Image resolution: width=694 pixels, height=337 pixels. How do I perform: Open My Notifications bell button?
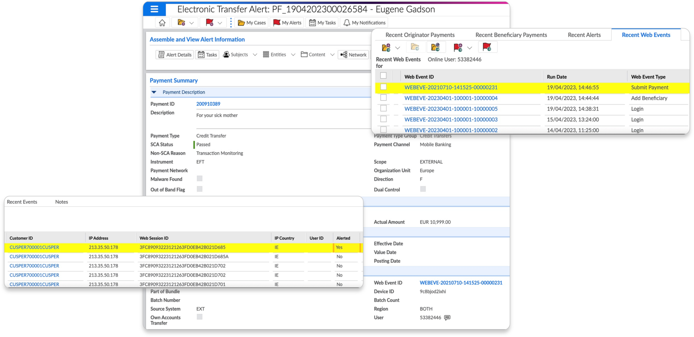[x=364, y=23]
